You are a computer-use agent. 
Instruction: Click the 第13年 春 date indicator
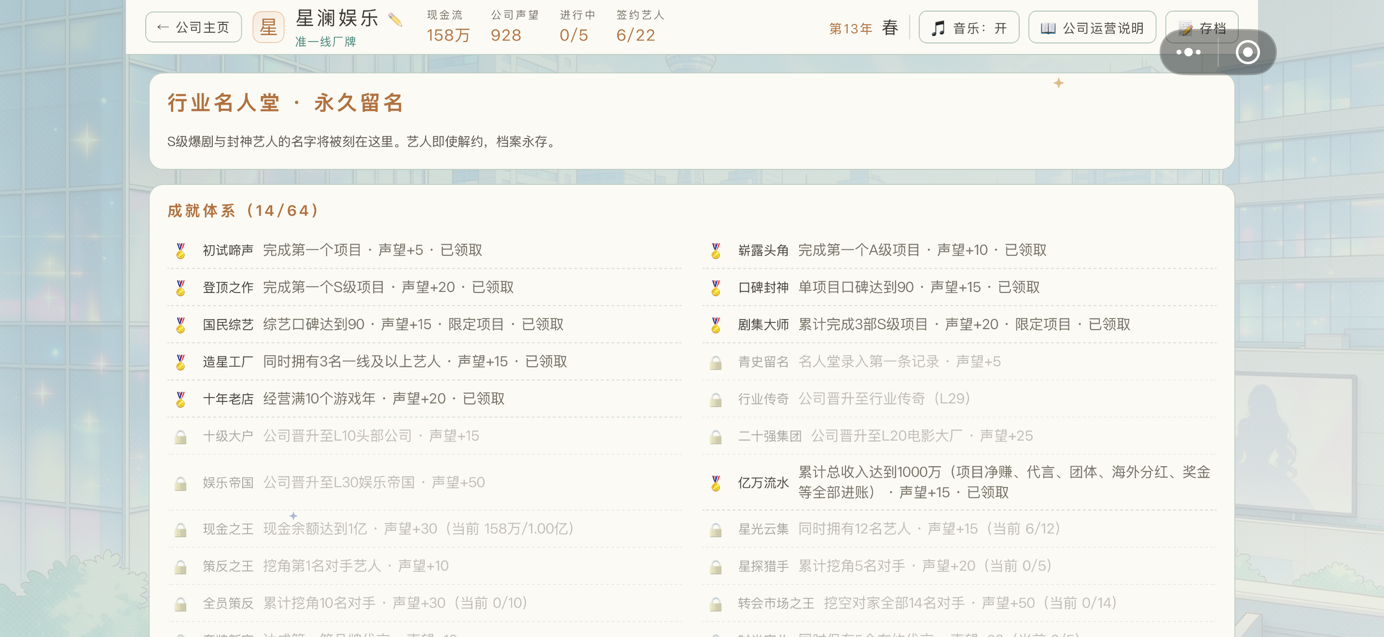tap(863, 28)
